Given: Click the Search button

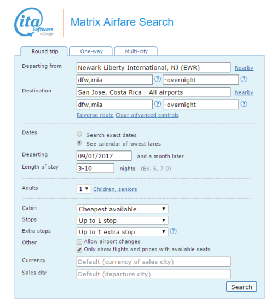Looking at the screenshot, I should click(x=241, y=287).
